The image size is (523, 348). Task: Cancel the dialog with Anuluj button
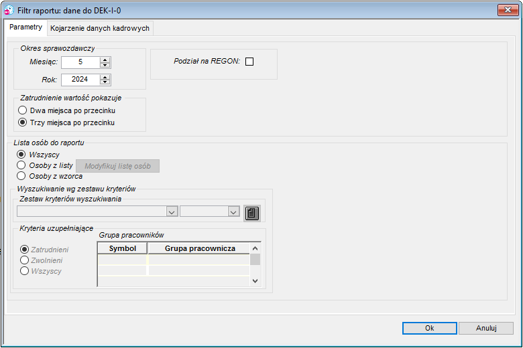tap(486, 328)
